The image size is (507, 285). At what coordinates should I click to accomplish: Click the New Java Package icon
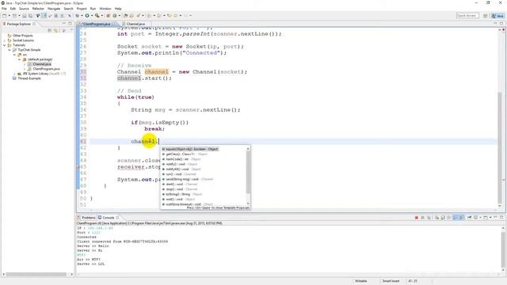[x=109, y=16]
